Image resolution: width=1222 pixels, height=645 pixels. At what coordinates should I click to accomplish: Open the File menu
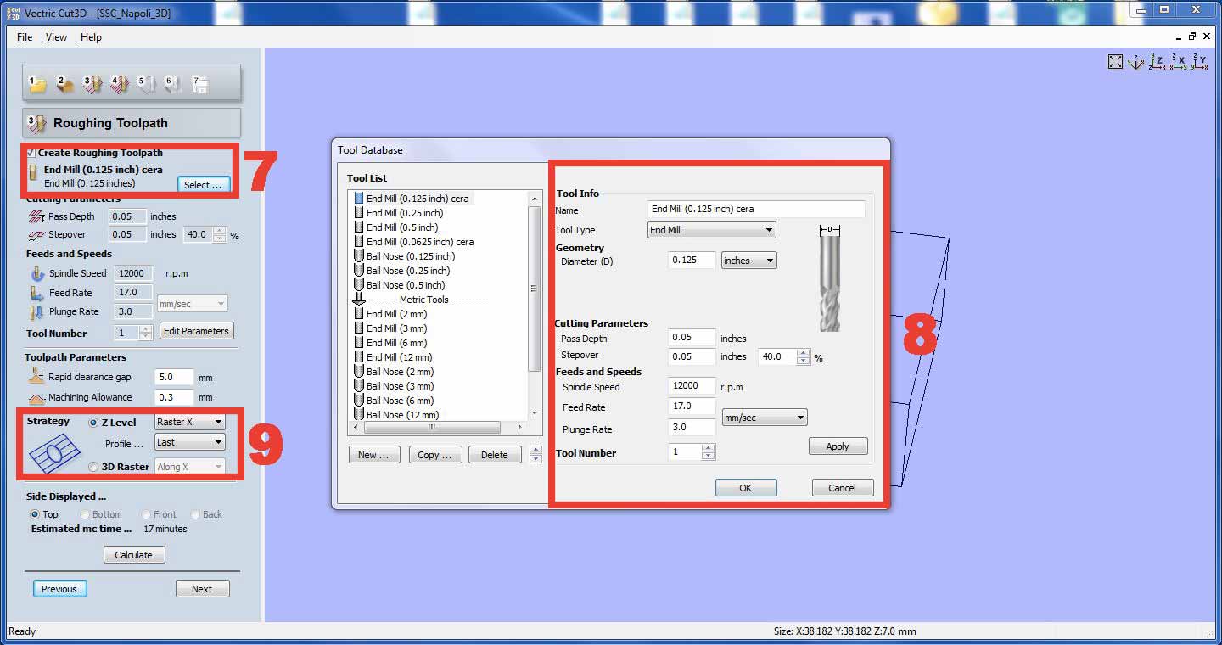(x=25, y=37)
